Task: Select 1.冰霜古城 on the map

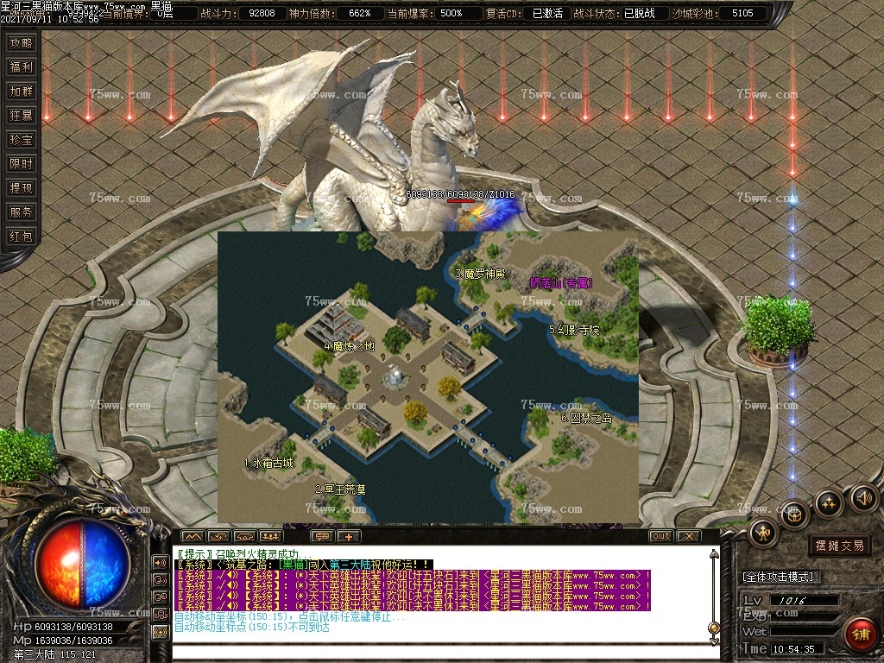Action: click(268, 464)
